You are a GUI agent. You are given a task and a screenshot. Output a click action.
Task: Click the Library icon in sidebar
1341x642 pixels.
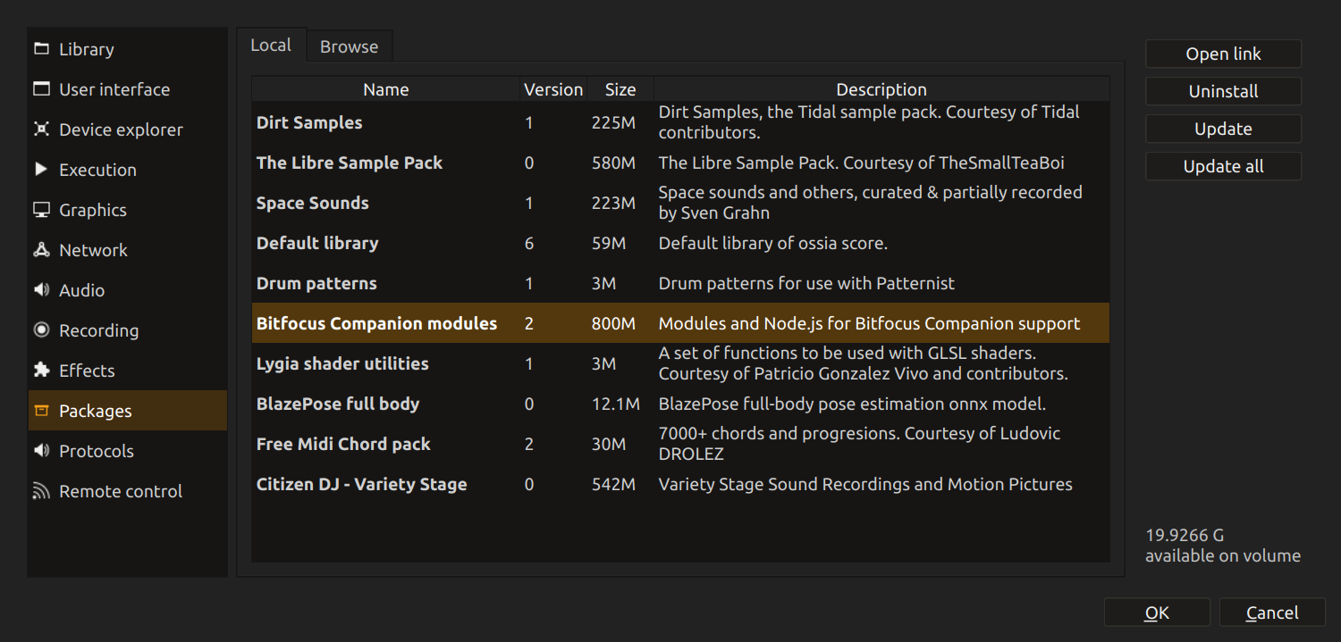[41, 49]
